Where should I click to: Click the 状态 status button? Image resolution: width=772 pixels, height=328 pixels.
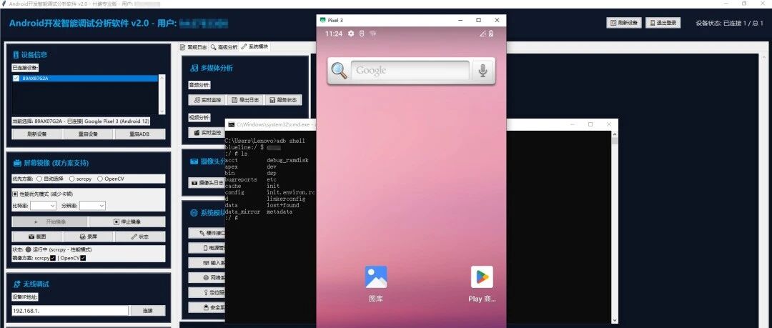[x=140, y=237]
